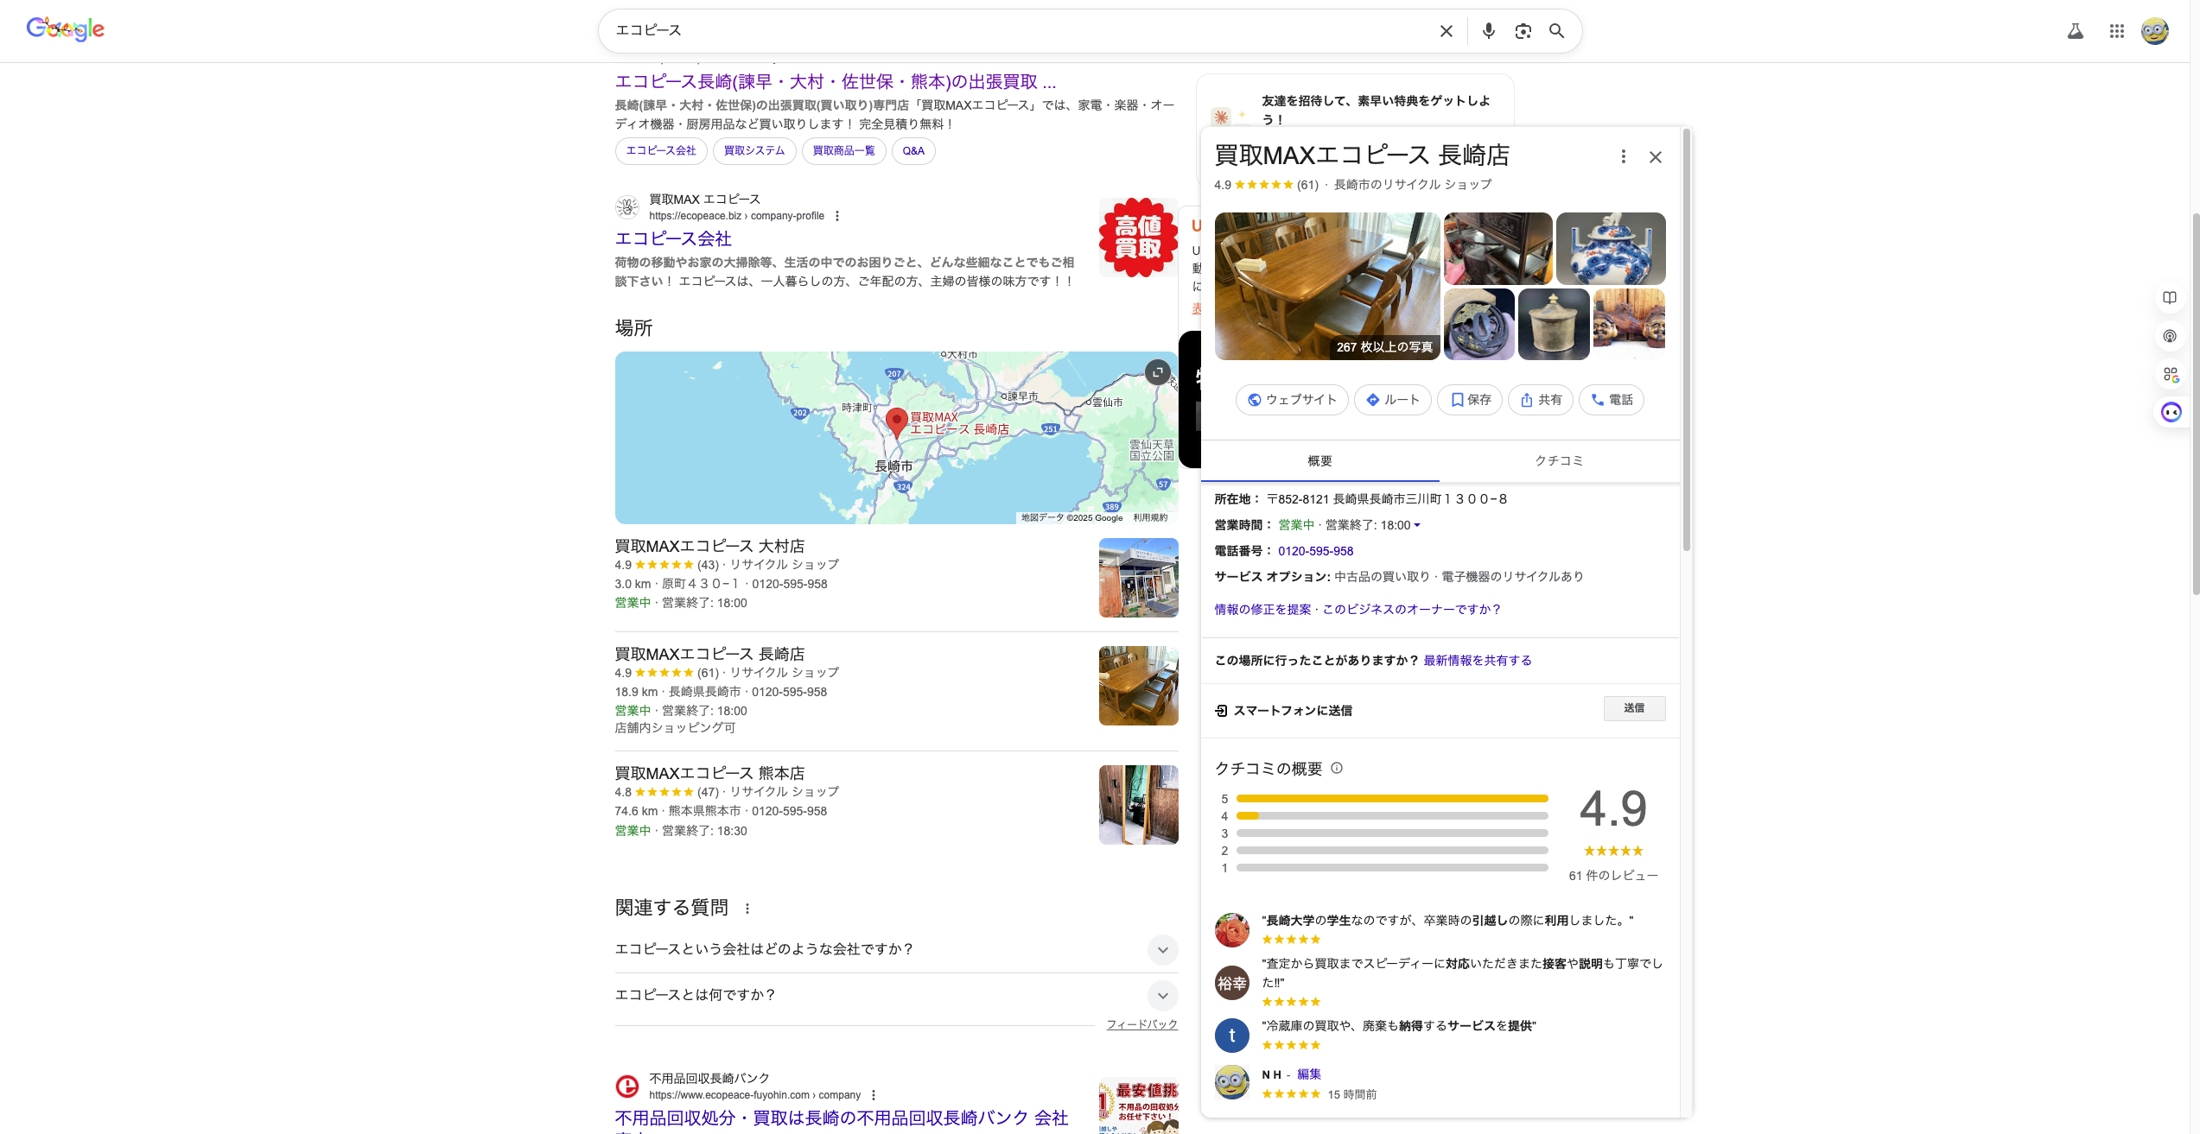Screen dimensions: 2200x1134
Task: Clear the search box with X icon
Action: [1446, 31]
